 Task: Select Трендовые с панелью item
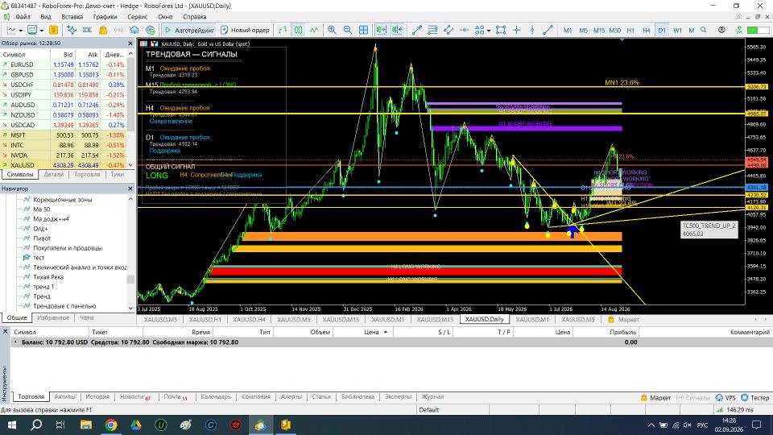(64, 306)
